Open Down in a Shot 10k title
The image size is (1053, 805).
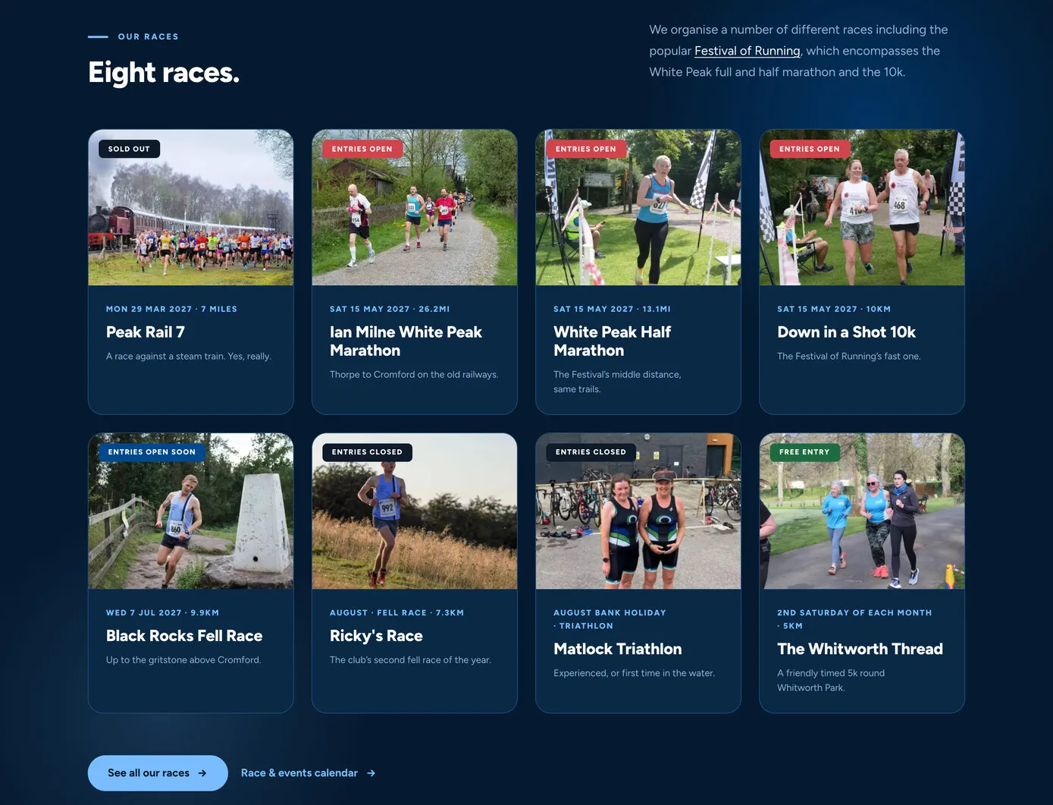pyautogui.click(x=846, y=332)
